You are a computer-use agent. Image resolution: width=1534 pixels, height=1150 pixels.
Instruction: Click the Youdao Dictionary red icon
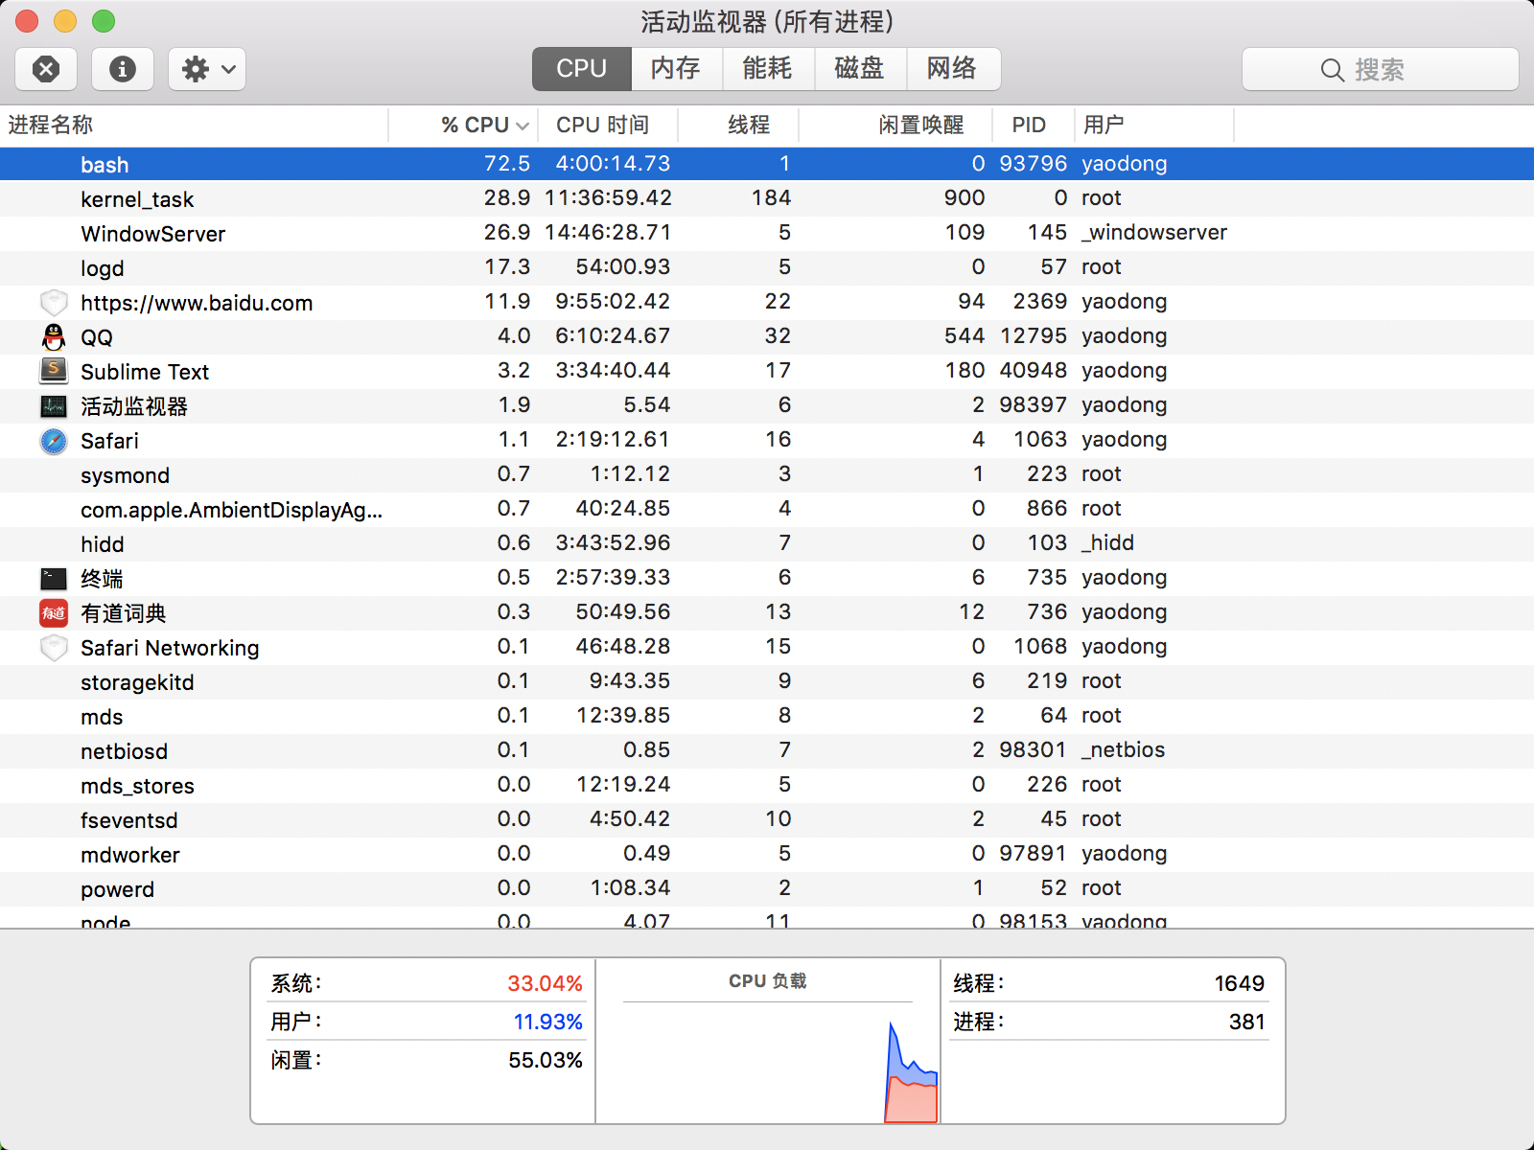(x=54, y=613)
